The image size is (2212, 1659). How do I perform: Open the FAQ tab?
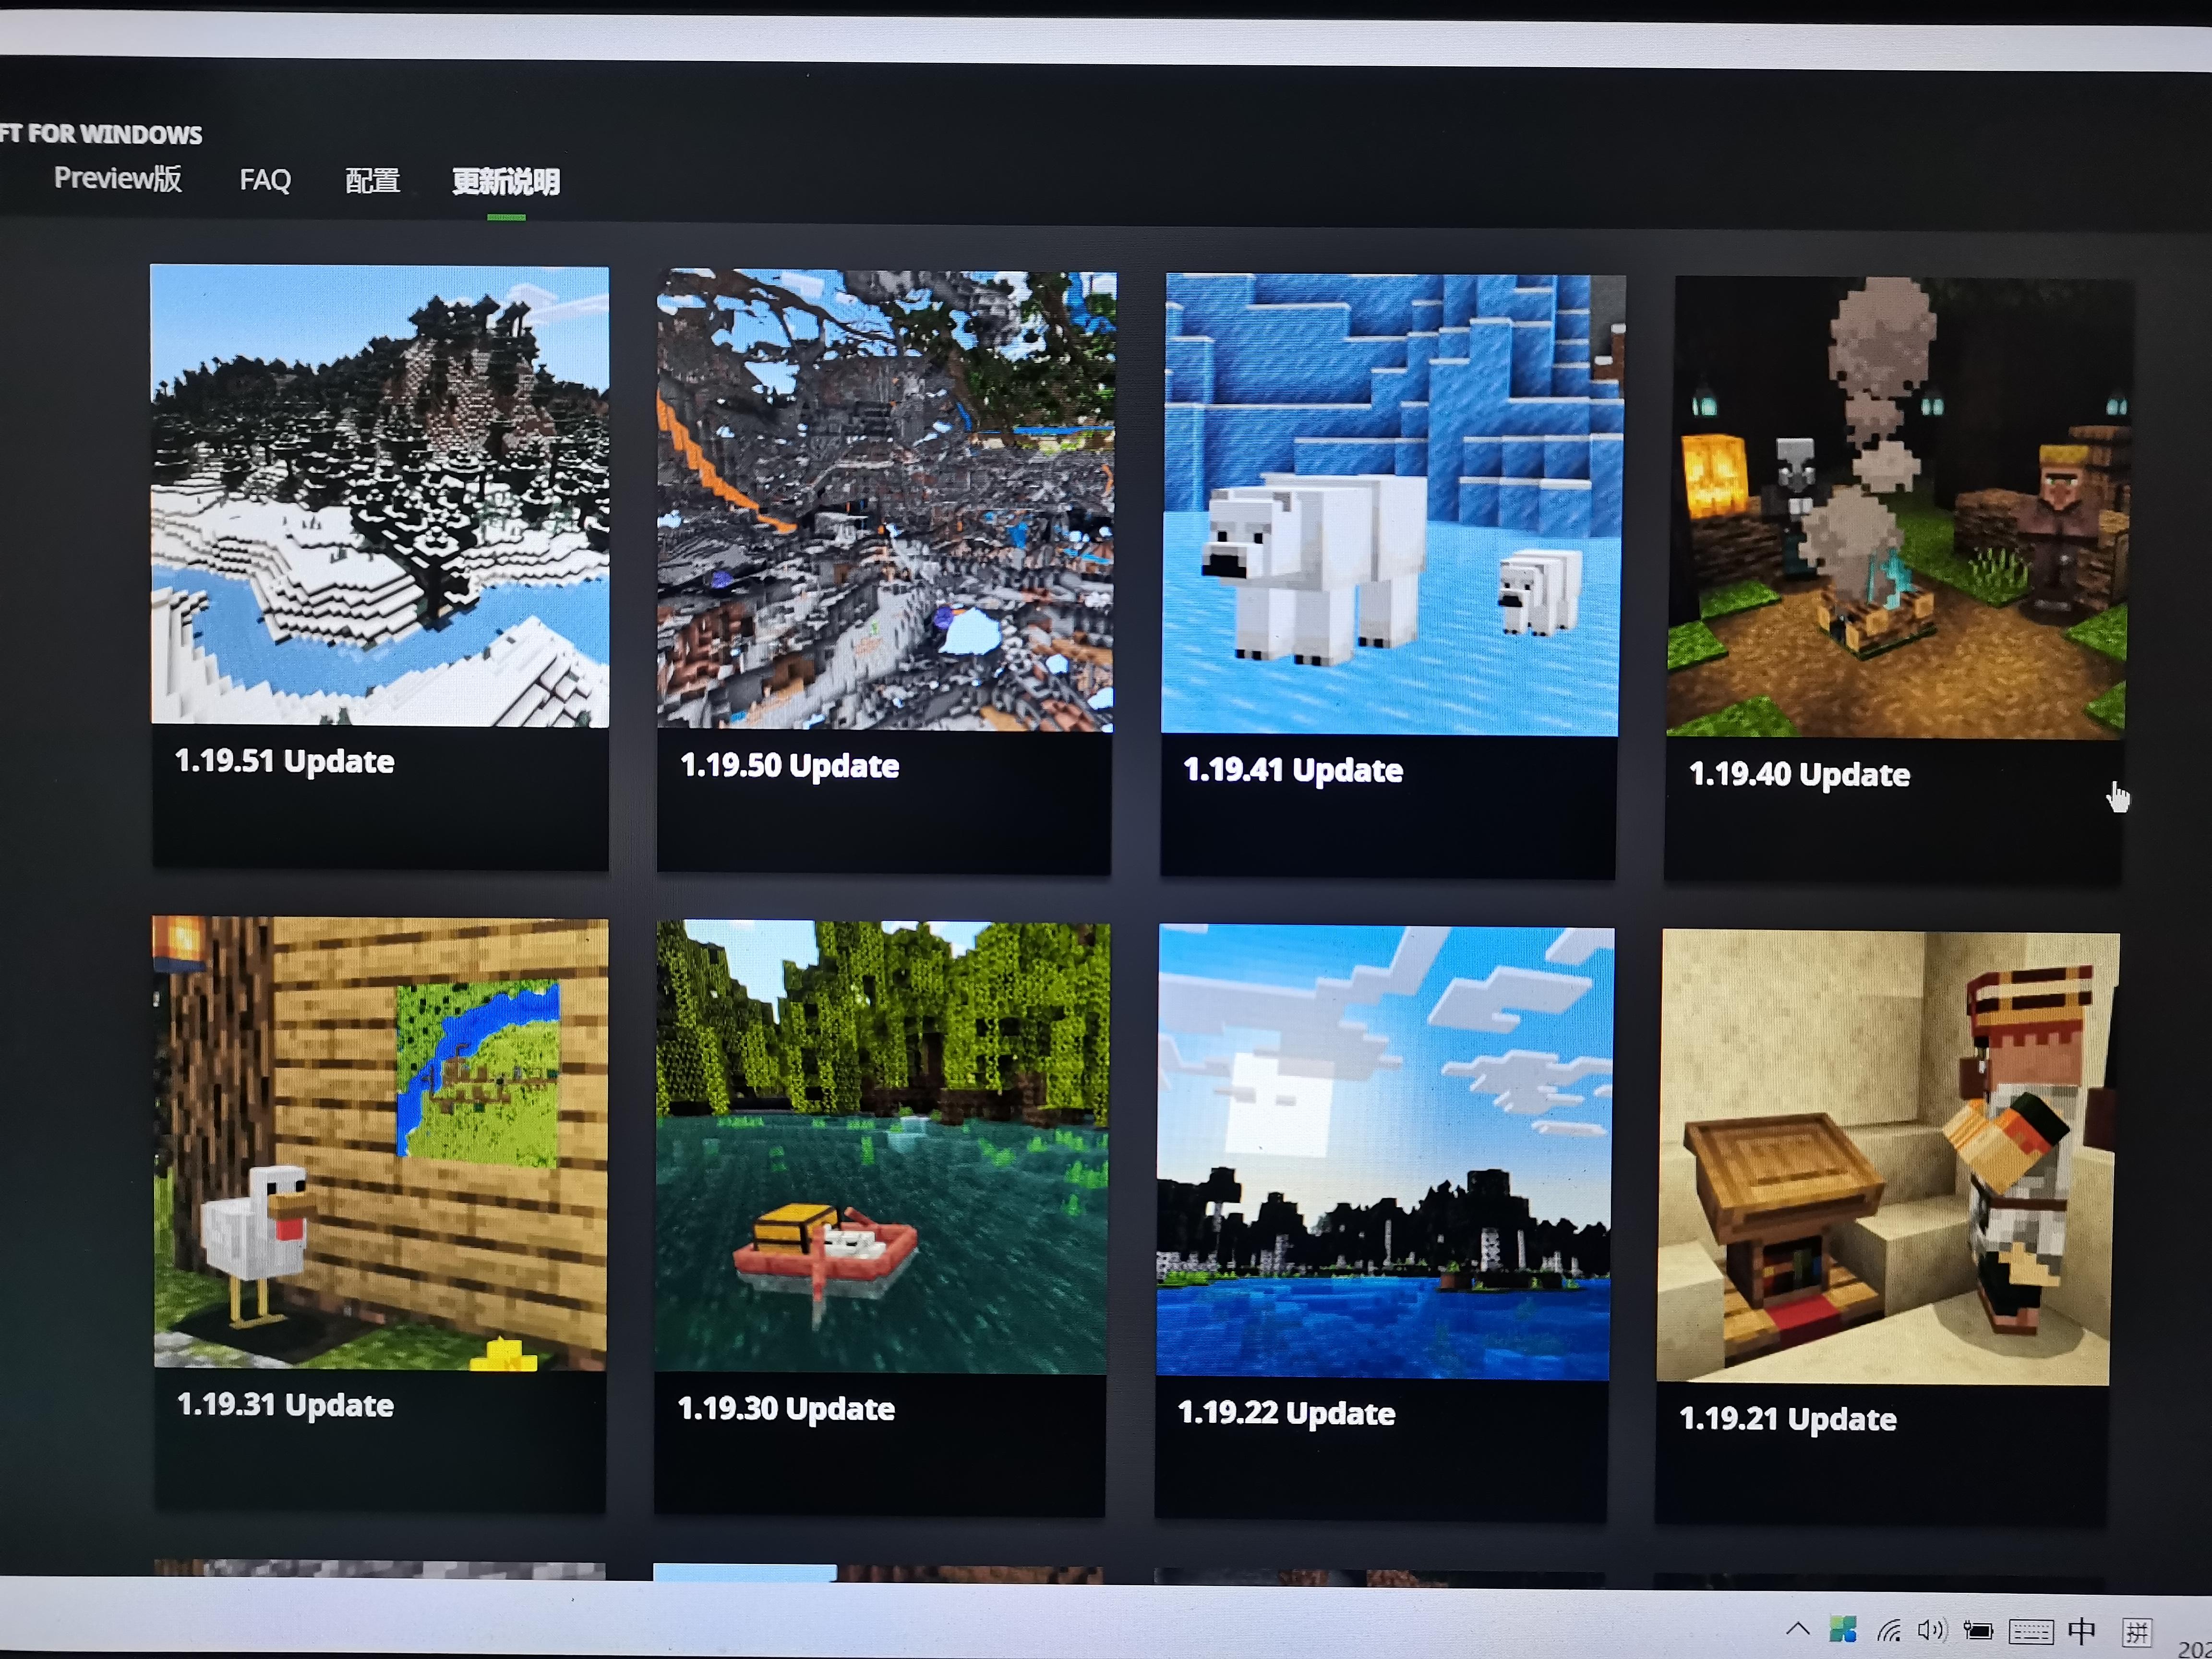(265, 180)
